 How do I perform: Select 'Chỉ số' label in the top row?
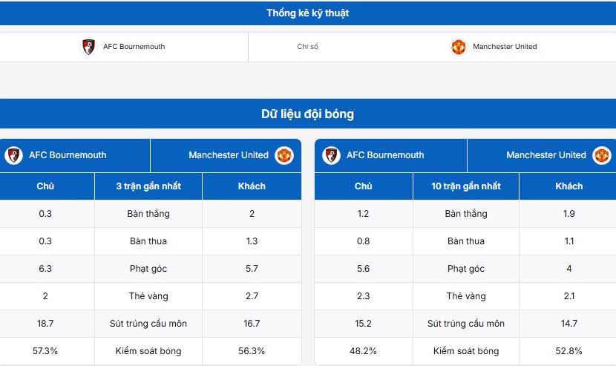[x=307, y=47]
